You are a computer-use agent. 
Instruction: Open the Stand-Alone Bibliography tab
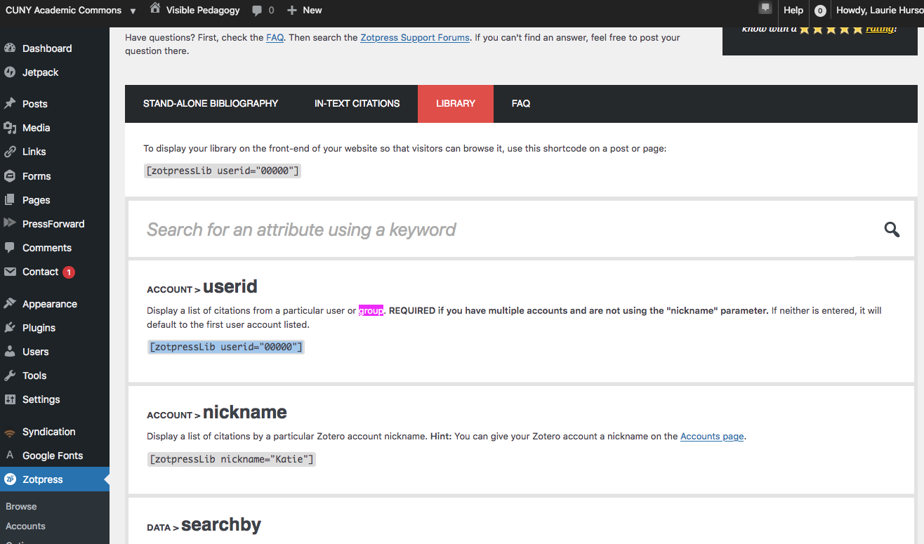[211, 104]
